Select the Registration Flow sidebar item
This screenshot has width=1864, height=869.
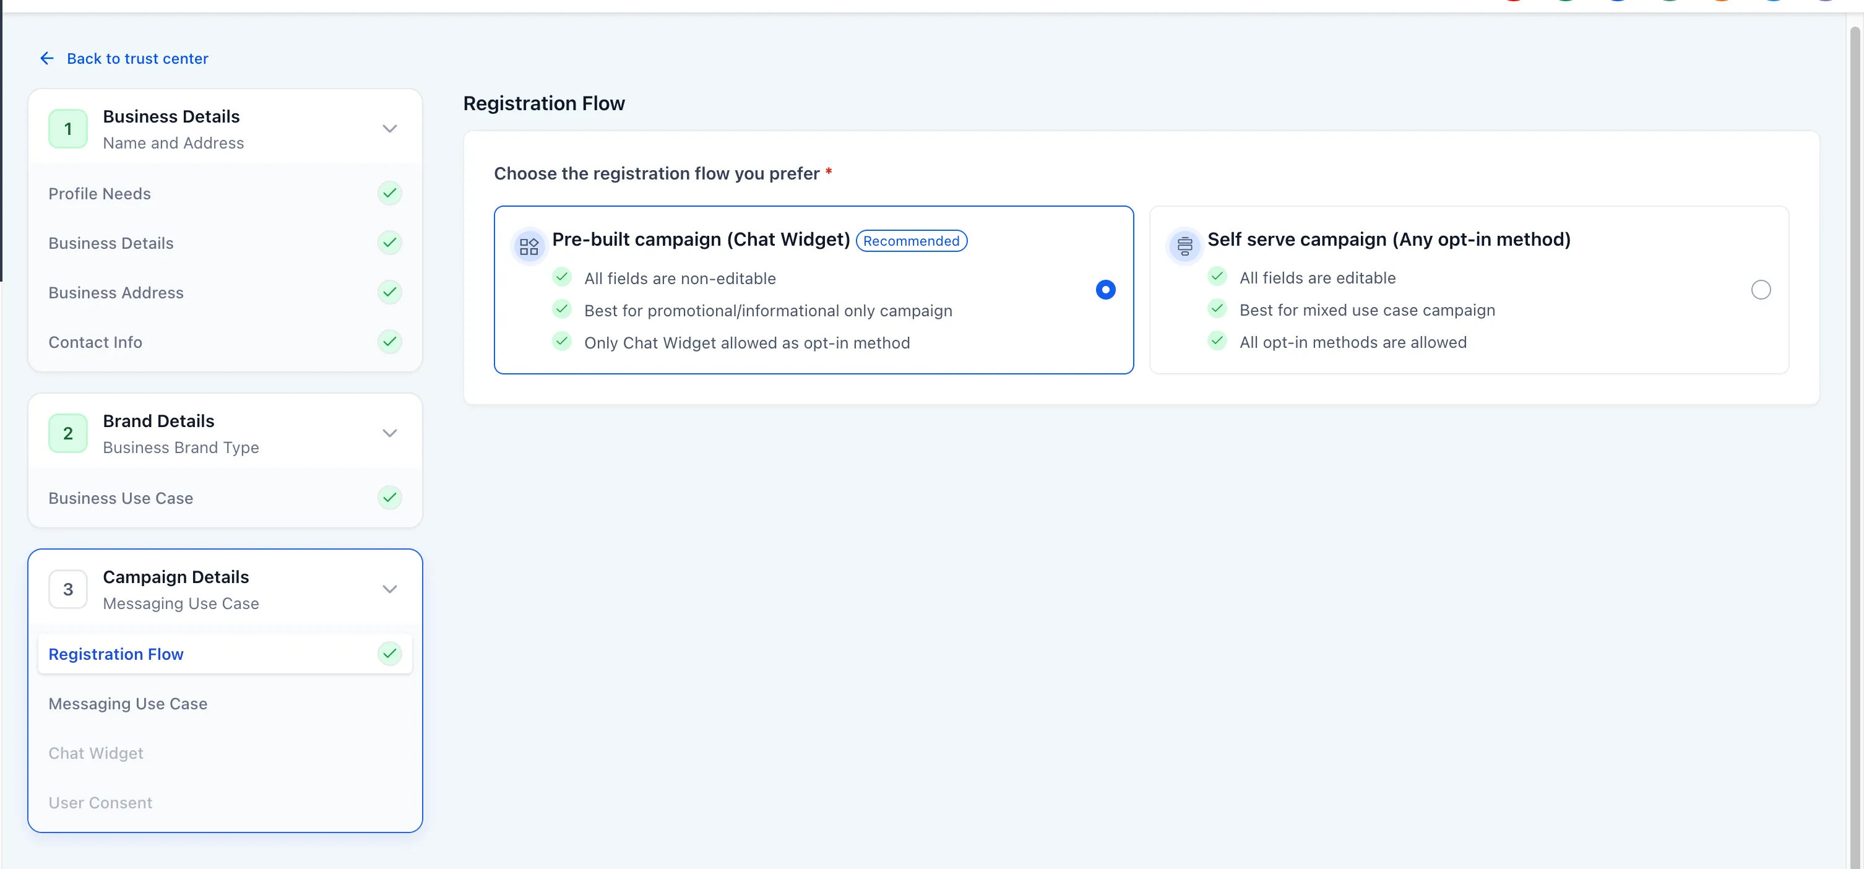click(116, 654)
